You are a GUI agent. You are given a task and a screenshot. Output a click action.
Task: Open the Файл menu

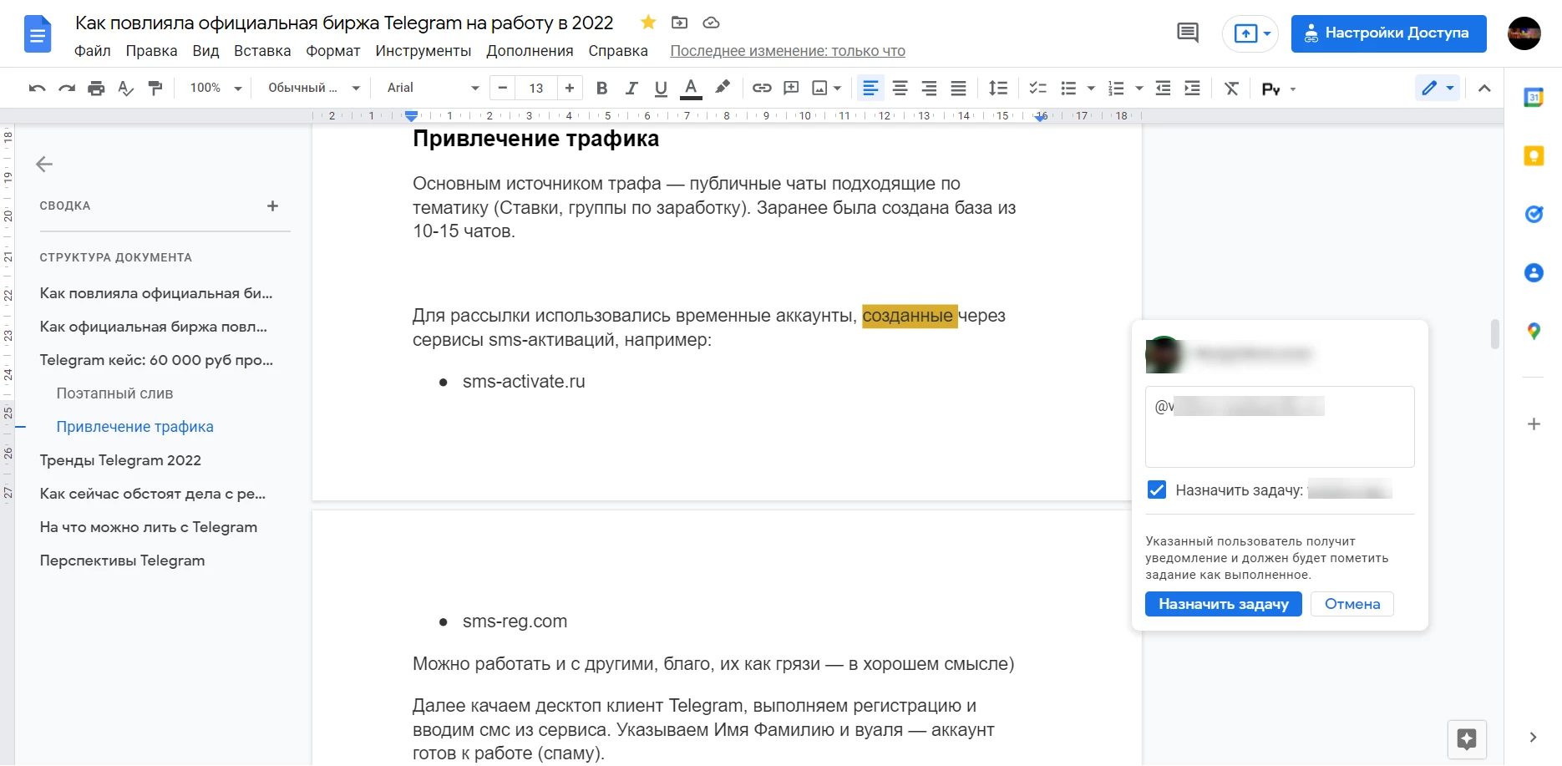pos(92,51)
